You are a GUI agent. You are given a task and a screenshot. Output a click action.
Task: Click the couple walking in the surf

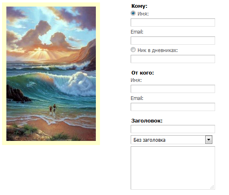coord(53,109)
